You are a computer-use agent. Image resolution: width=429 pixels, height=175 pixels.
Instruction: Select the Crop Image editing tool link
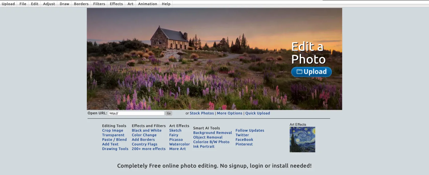click(x=112, y=130)
